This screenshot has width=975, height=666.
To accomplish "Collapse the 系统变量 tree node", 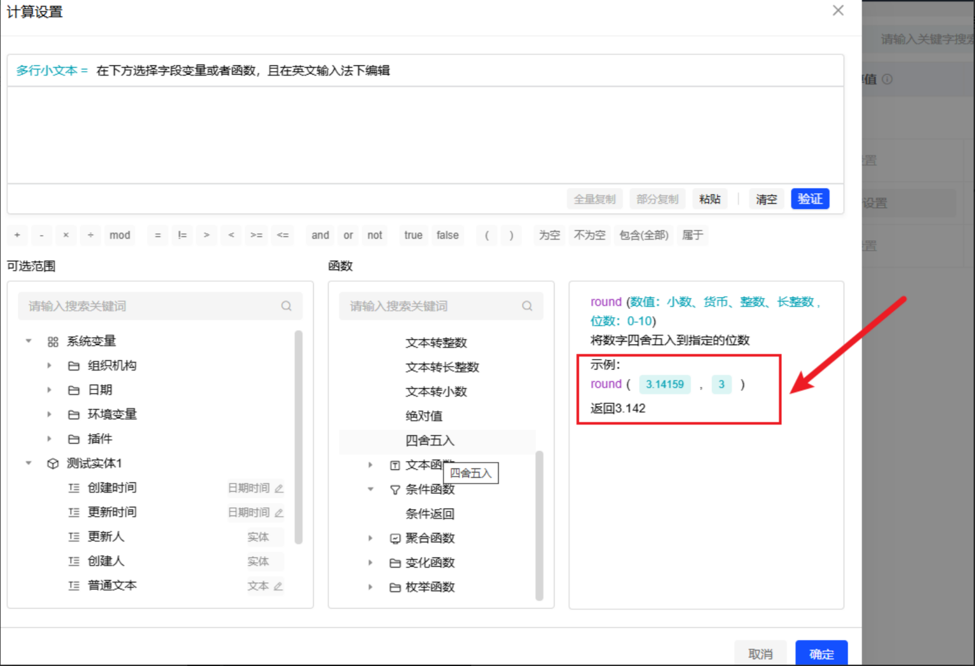I will coord(29,341).
